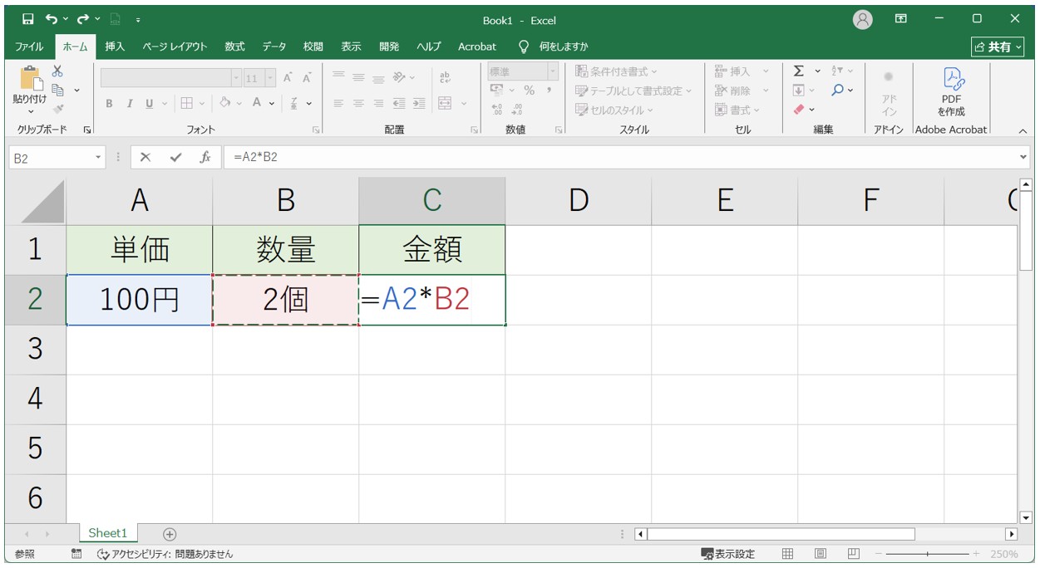Open the font color dropdown arrow

coord(273,104)
